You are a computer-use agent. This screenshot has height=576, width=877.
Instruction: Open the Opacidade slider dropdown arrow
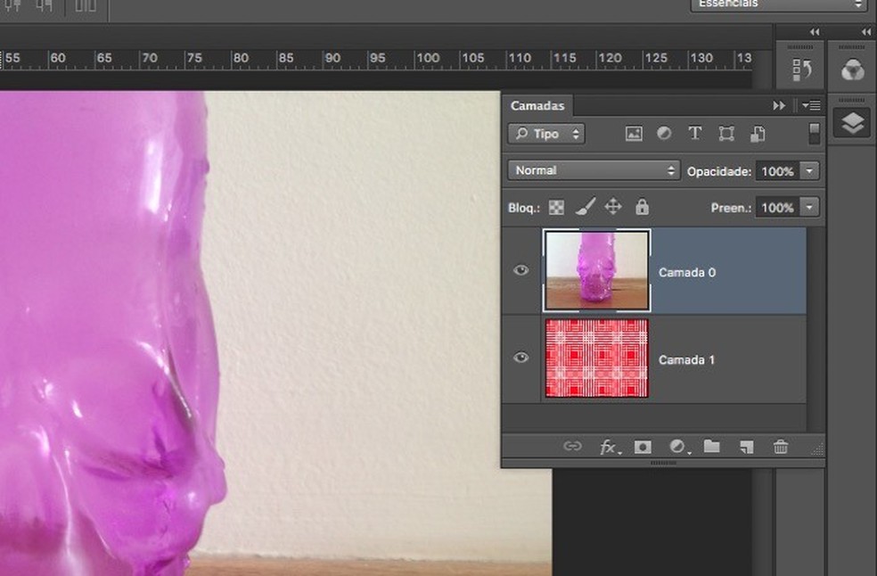[x=809, y=170]
